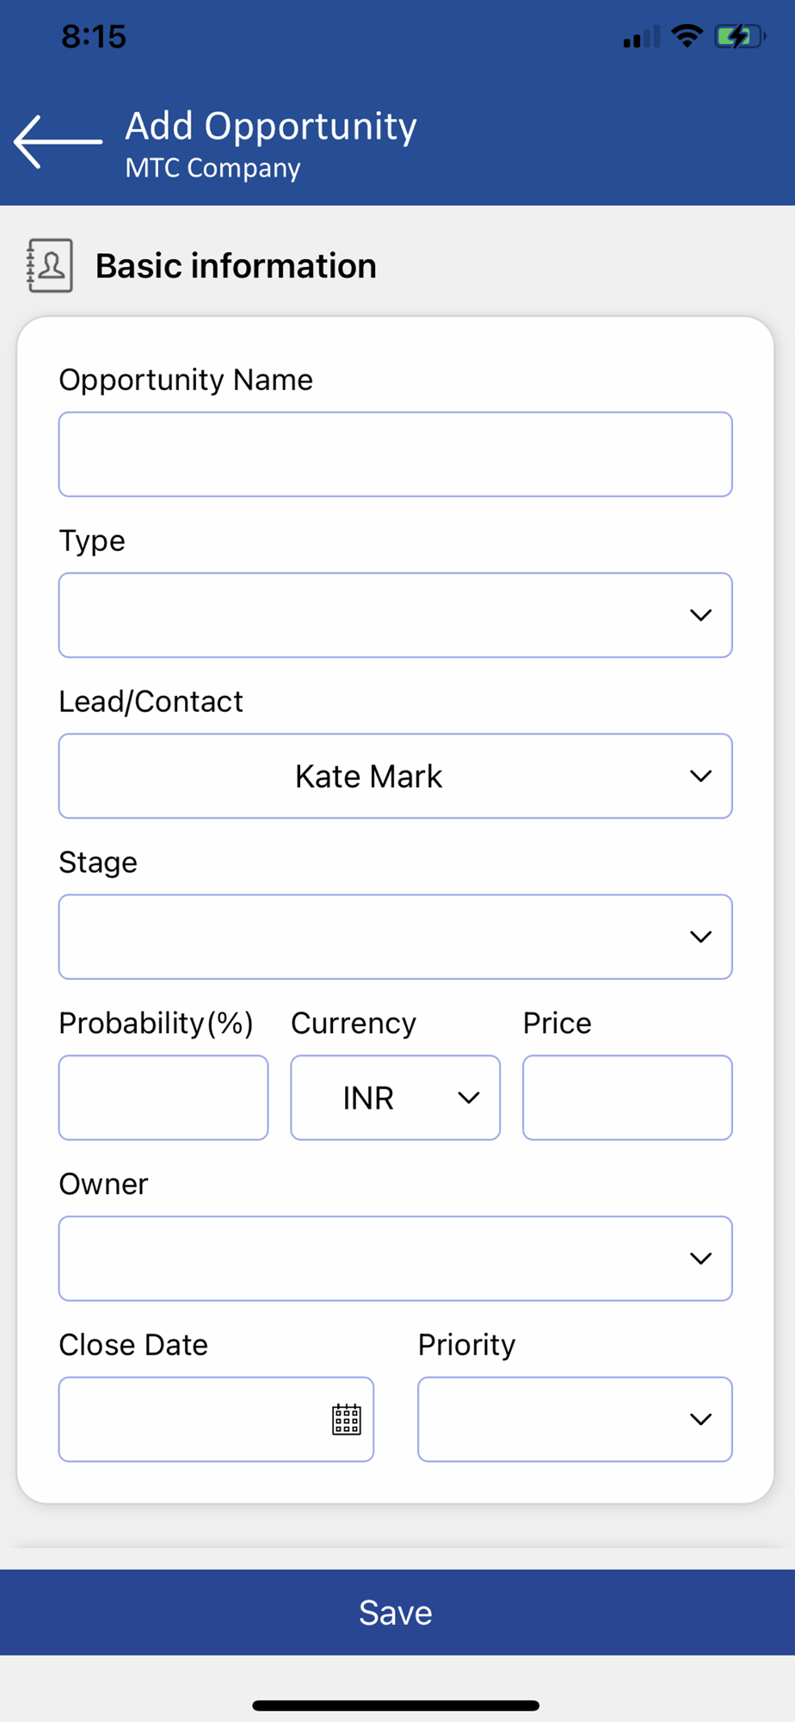Expand the Owner dropdown
Image resolution: width=795 pixels, height=1722 pixels.
pyautogui.click(x=395, y=1258)
